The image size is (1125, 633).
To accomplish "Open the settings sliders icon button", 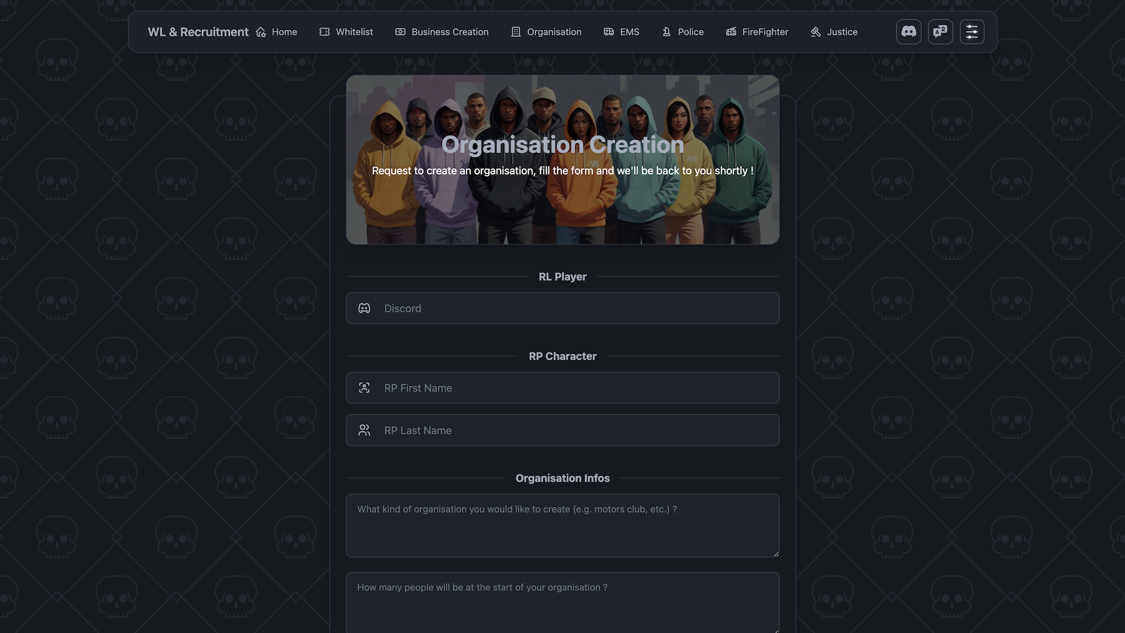I will tap(971, 32).
